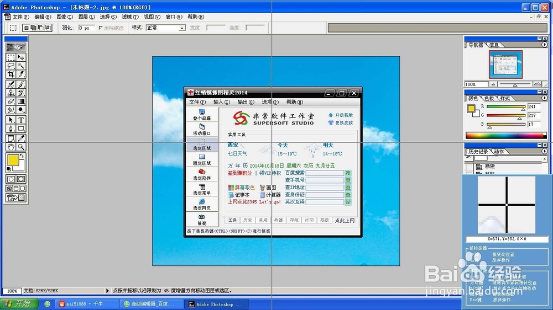Viewport: 553px width, 310px height.
Task: Open the 编辑 menu
Action: [x=43, y=17]
